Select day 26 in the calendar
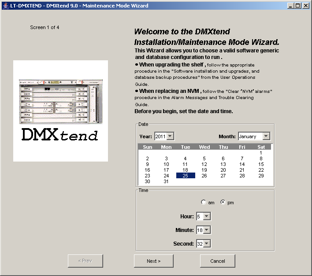This screenshot has height=276, width=312. point(204,176)
